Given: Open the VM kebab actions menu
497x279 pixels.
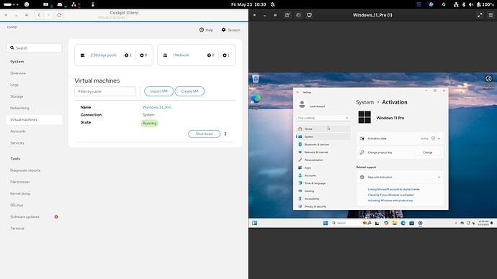Looking at the screenshot, I should point(225,134).
